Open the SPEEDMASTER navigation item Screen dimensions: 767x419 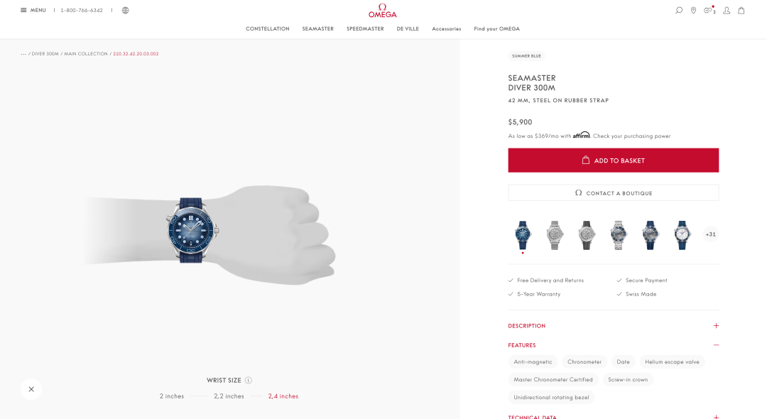(x=365, y=29)
